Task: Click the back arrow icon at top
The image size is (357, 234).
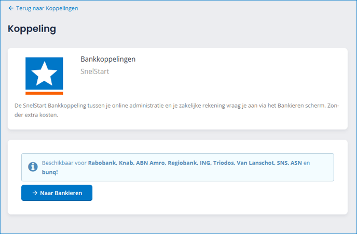Action: (x=11, y=8)
